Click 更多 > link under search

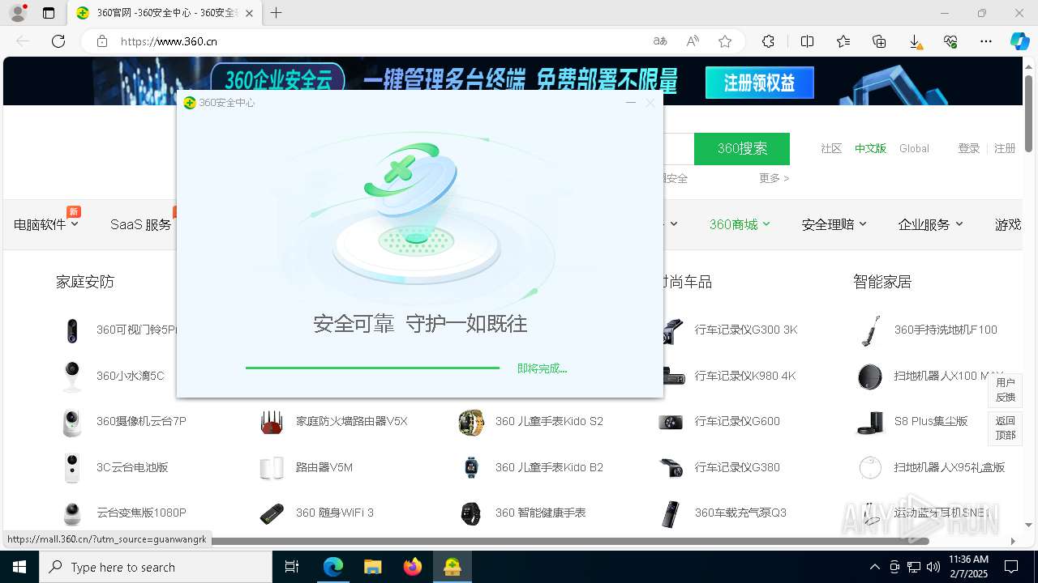coord(774,178)
